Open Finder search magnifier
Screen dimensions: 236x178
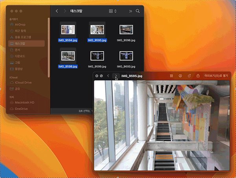point(138,11)
